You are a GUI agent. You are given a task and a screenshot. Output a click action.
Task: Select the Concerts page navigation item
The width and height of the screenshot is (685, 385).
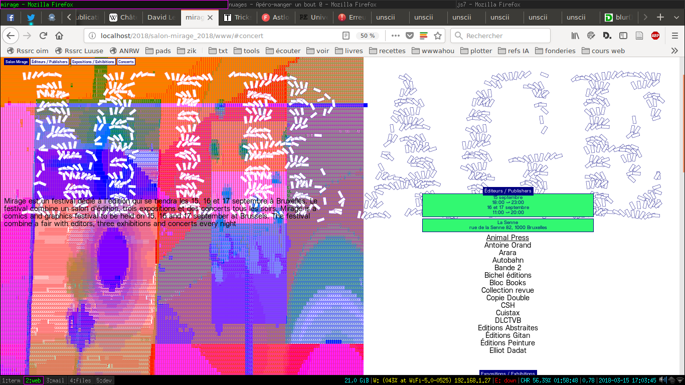tap(126, 62)
